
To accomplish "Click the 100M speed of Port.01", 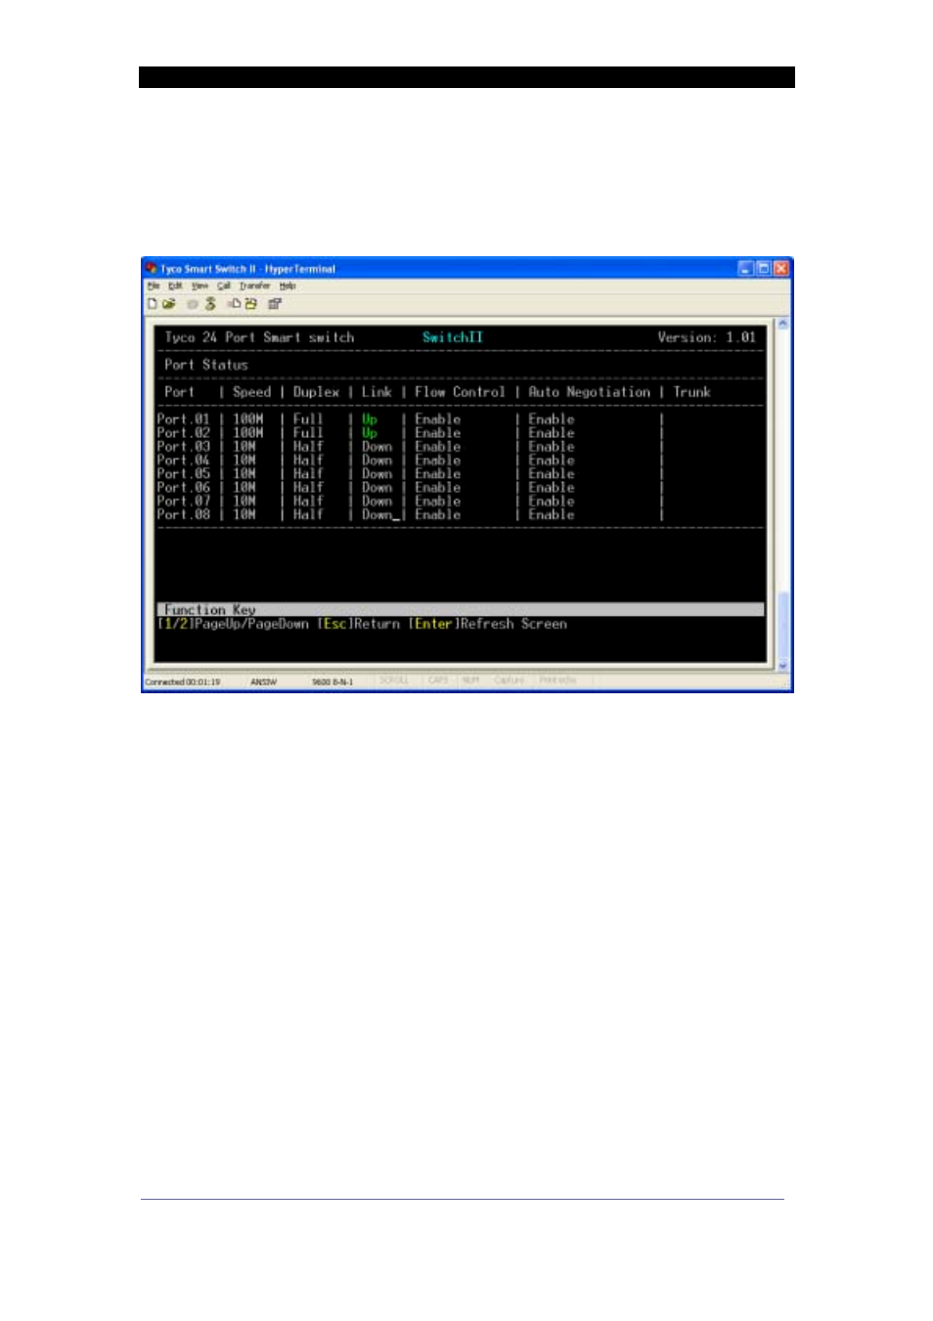I will pos(248,419).
